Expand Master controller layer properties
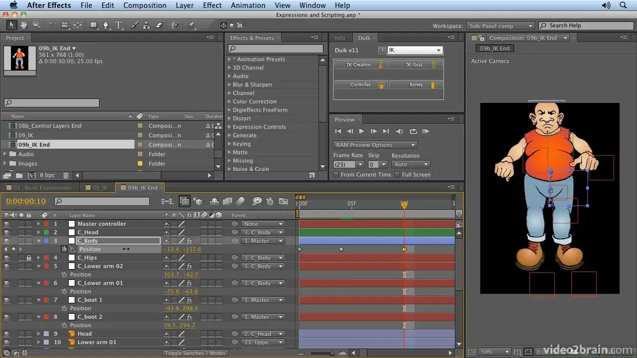The image size is (637, 358). [38, 224]
